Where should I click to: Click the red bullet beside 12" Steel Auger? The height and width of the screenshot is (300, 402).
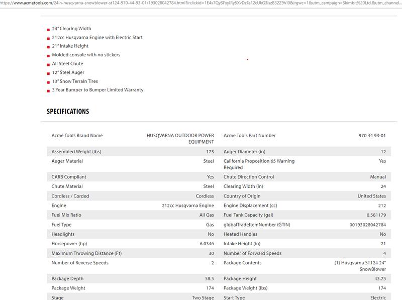[48, 73]
